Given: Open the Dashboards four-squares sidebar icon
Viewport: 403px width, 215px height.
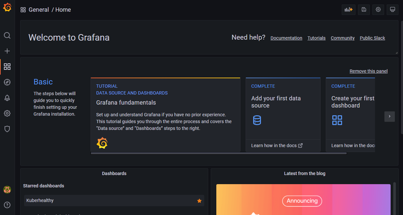Looking at the screenshot, I should 7,67.
